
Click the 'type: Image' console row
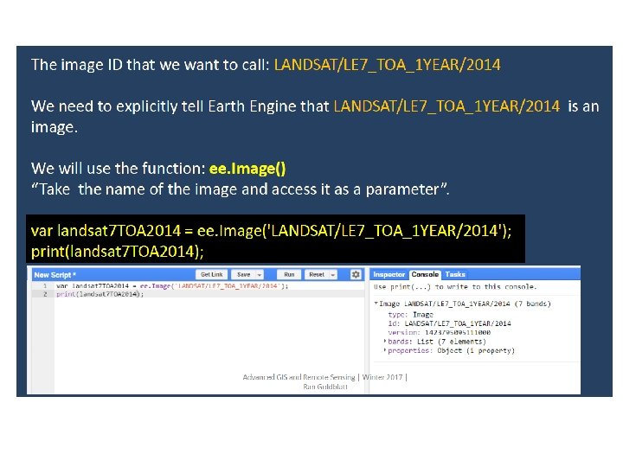coord(410,315)
